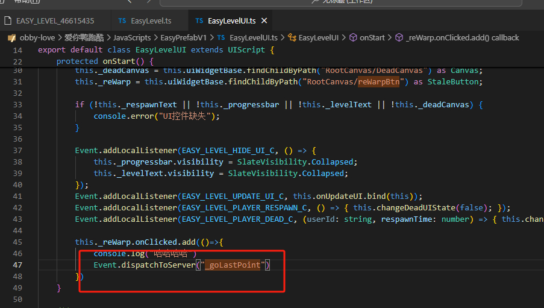Click 'respawnTime' parameter on line 43
The width and height of the screenshot is (544, 308).
(x=406, y=219)
